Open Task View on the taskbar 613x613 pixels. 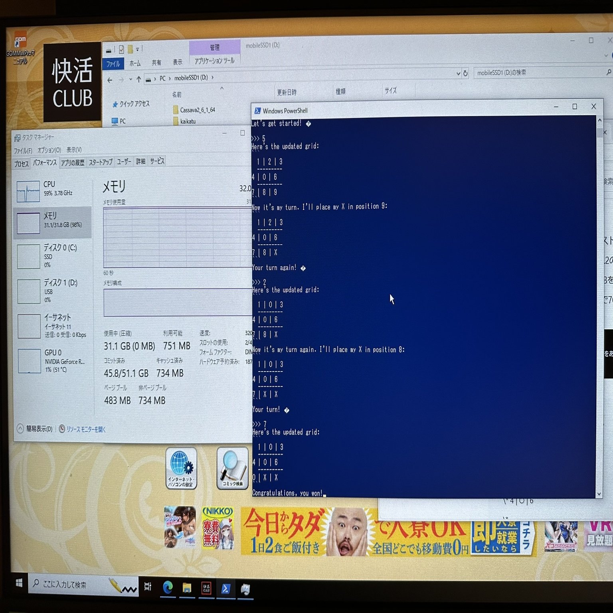tap(148, 586)
